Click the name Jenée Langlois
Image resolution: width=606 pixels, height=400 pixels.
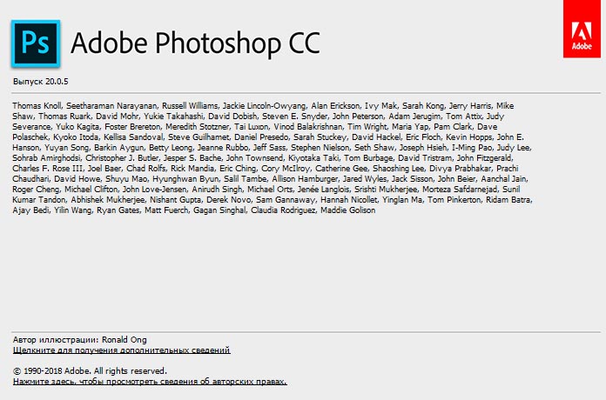323,190
